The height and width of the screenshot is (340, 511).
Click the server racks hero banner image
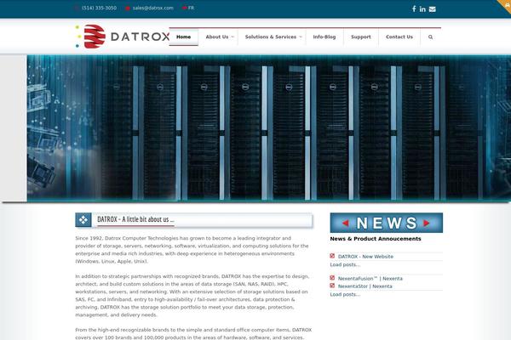[269, 127]
